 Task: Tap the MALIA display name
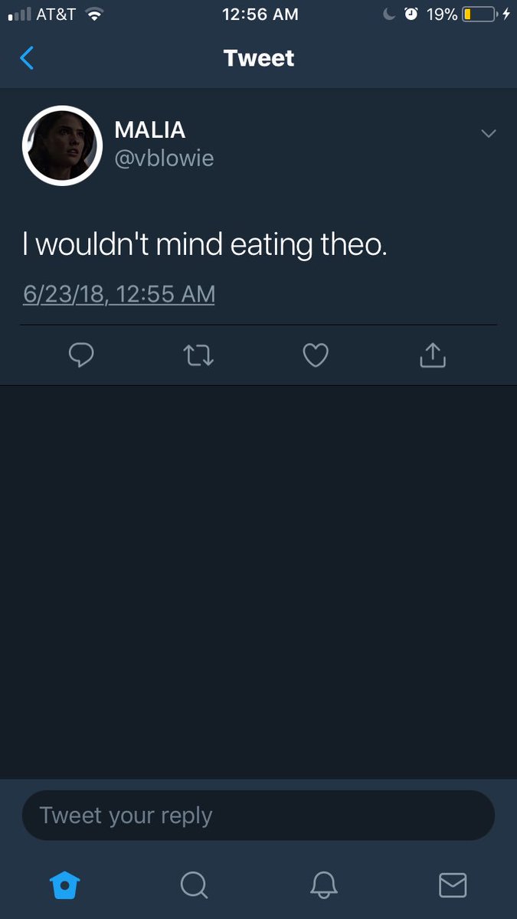point(150,130)
